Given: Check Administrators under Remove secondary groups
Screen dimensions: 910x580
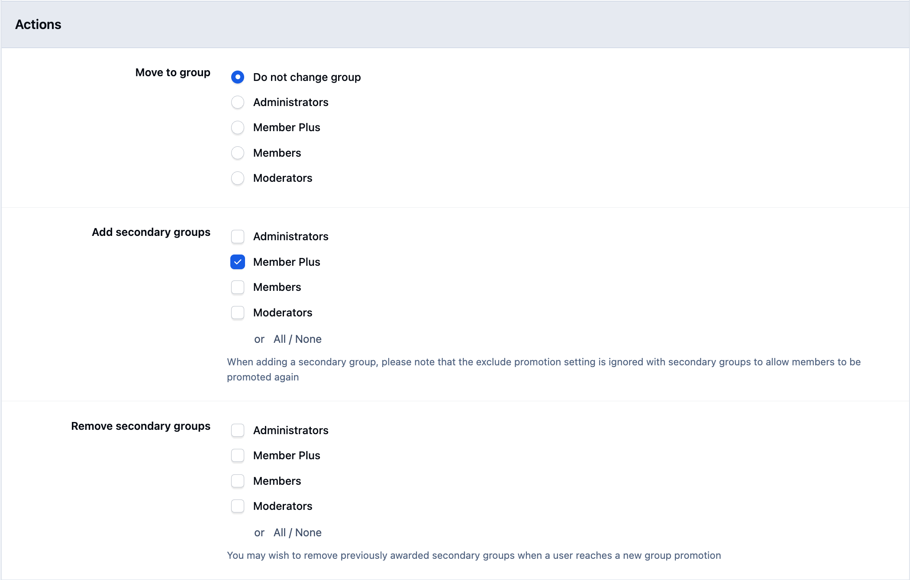Looking at the screenshot, I should [238, 430].
